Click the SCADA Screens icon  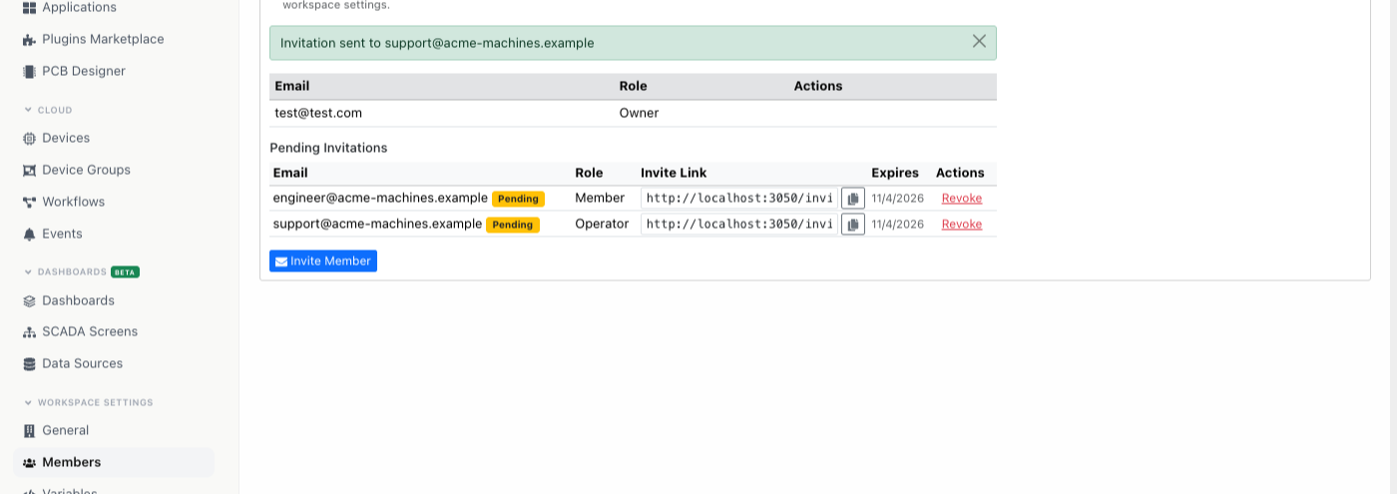tap(29, 332)
